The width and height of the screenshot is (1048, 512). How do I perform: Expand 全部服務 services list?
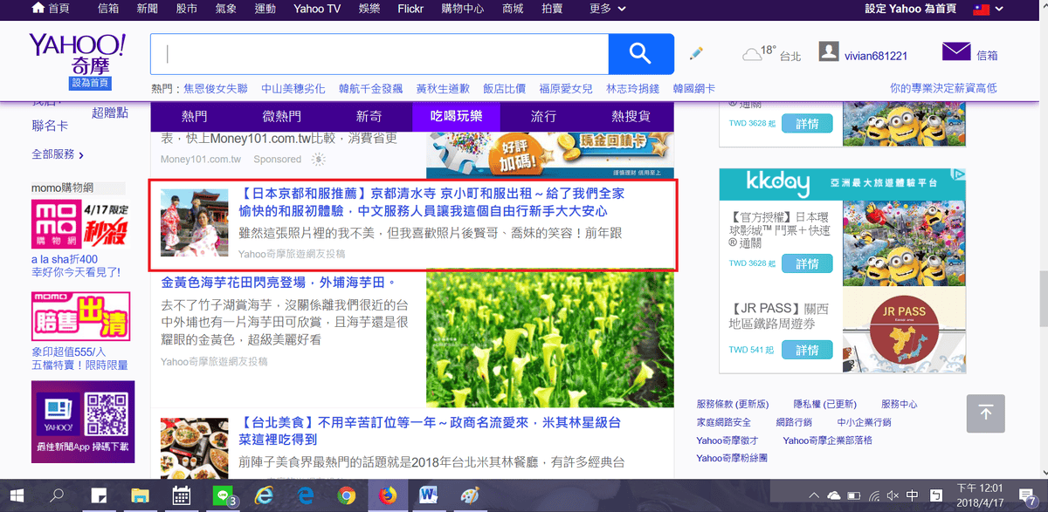tap(58, 154)
